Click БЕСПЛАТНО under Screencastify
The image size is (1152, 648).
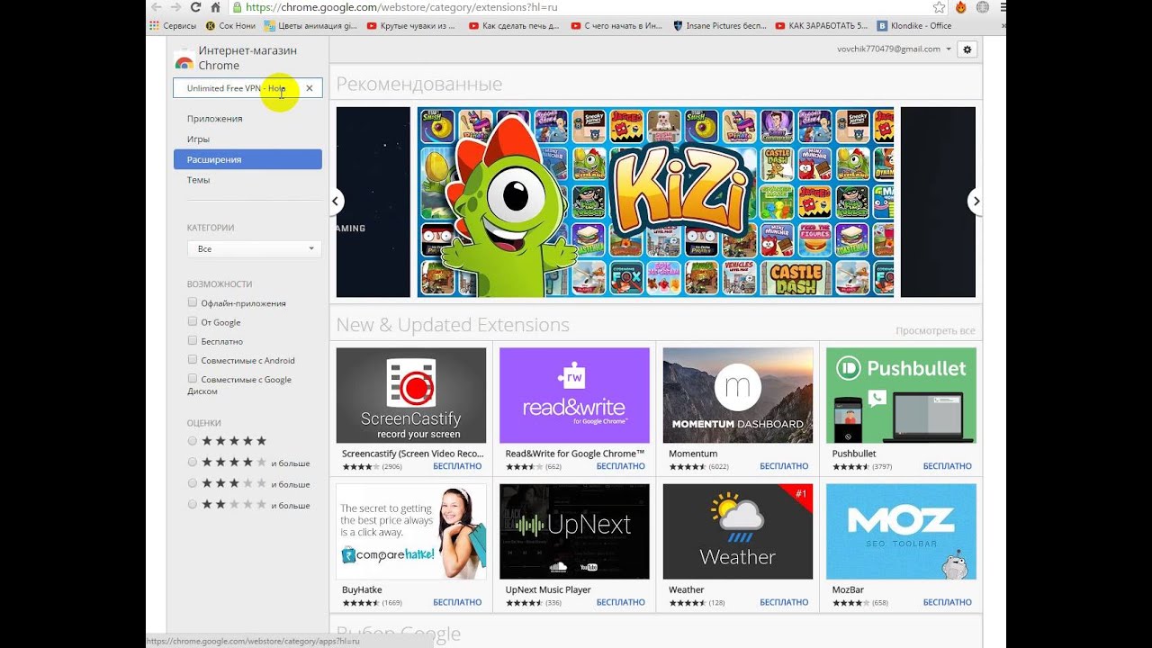click(457, 467)
